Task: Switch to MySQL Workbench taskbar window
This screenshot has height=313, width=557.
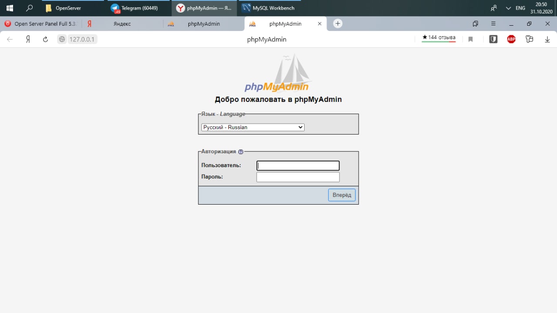Action: [x=269, y=8]
